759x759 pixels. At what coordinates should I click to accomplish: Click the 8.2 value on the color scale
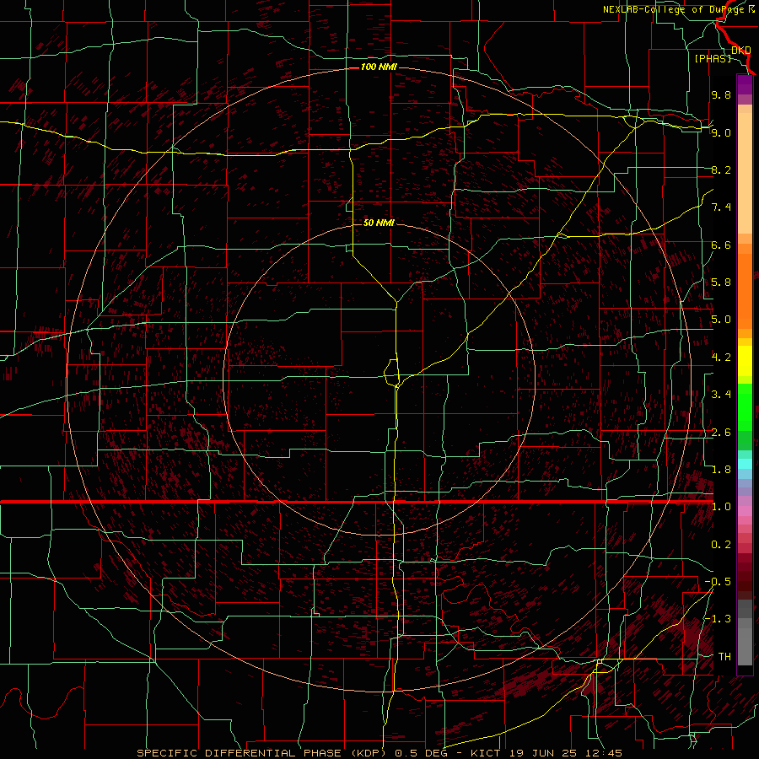tap(721, 170)
